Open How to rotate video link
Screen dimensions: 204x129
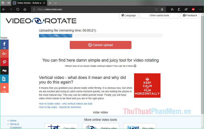(66, 104)
